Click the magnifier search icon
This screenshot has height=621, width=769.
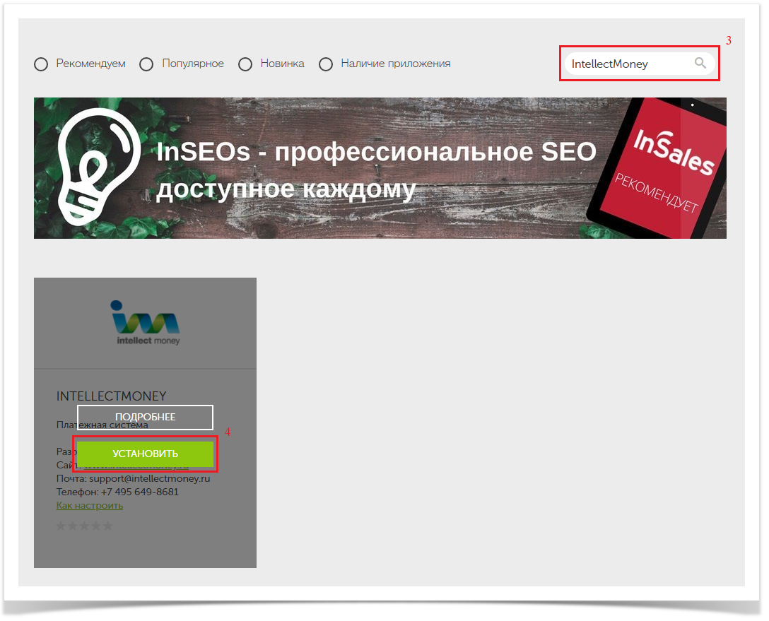700,63
